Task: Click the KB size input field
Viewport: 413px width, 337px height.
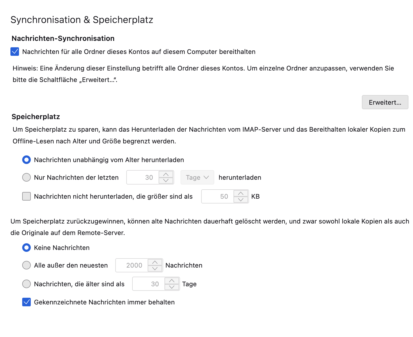Action: 218,197
